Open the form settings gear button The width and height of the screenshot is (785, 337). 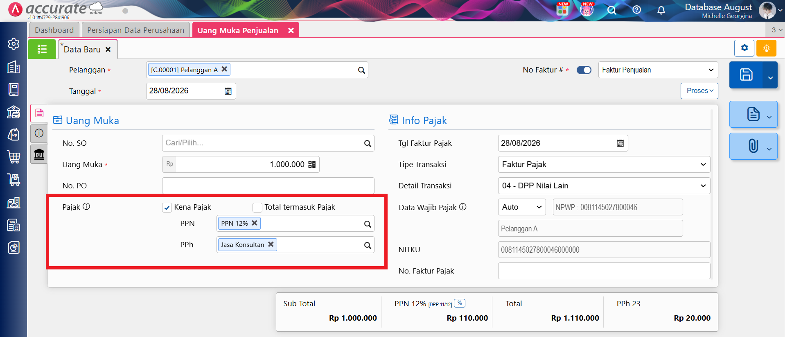pos(744,48)
